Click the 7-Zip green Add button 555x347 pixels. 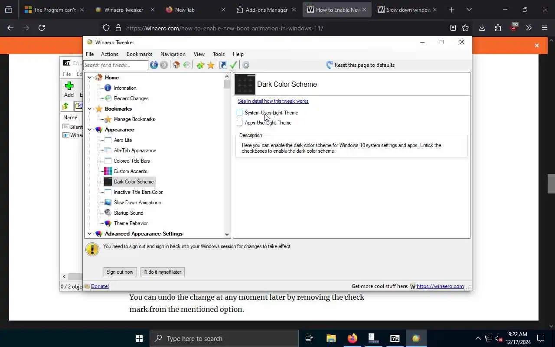[69, 89]
